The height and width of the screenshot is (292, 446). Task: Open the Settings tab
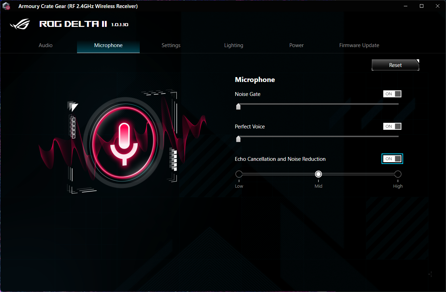tap(171, 45)
